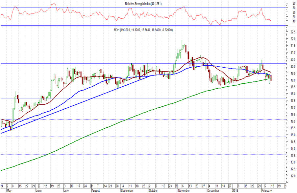This screenshot has height=193, width=297.
Task: Click the MOH price summary title
Action: point(143,30)
